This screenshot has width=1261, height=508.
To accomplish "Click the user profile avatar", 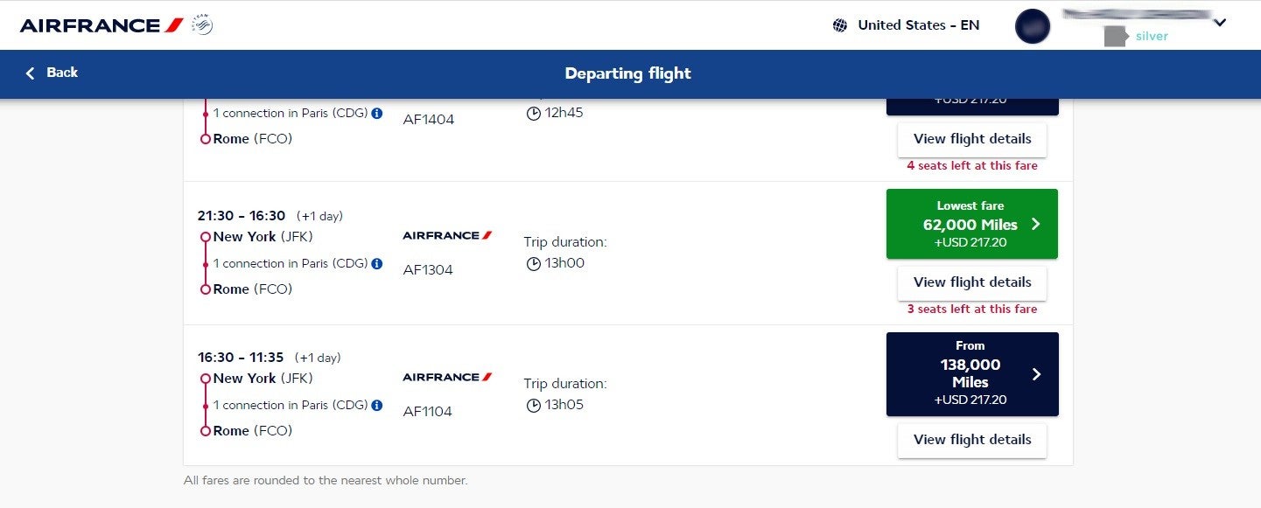I will 1033,25.
